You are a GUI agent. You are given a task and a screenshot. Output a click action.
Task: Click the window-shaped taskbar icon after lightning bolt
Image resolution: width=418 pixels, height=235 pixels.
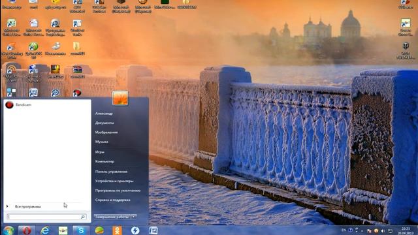click(153, 230)
